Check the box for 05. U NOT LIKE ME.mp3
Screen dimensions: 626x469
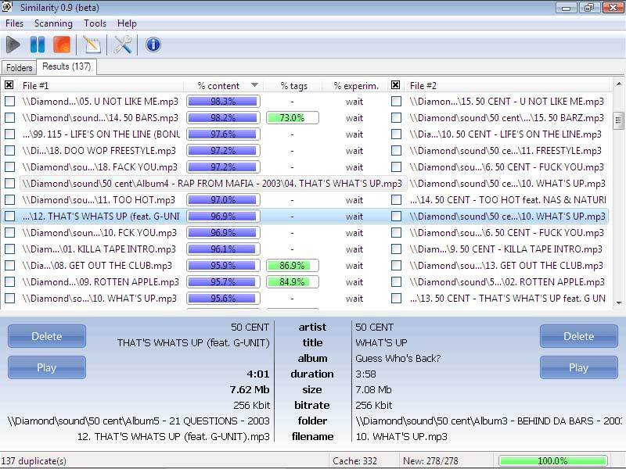click(9, 102)
